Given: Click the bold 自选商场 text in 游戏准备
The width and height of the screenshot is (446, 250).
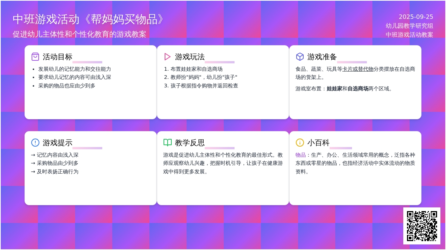Looking at the screenshot, I should 358,89.
